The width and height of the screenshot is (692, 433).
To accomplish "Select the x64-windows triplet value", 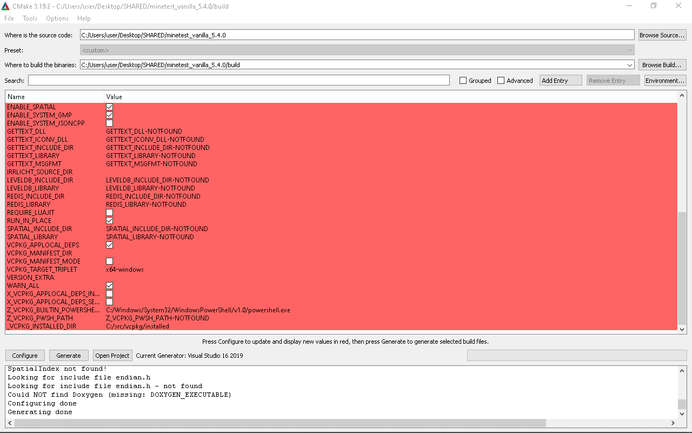I will [125, 270].
